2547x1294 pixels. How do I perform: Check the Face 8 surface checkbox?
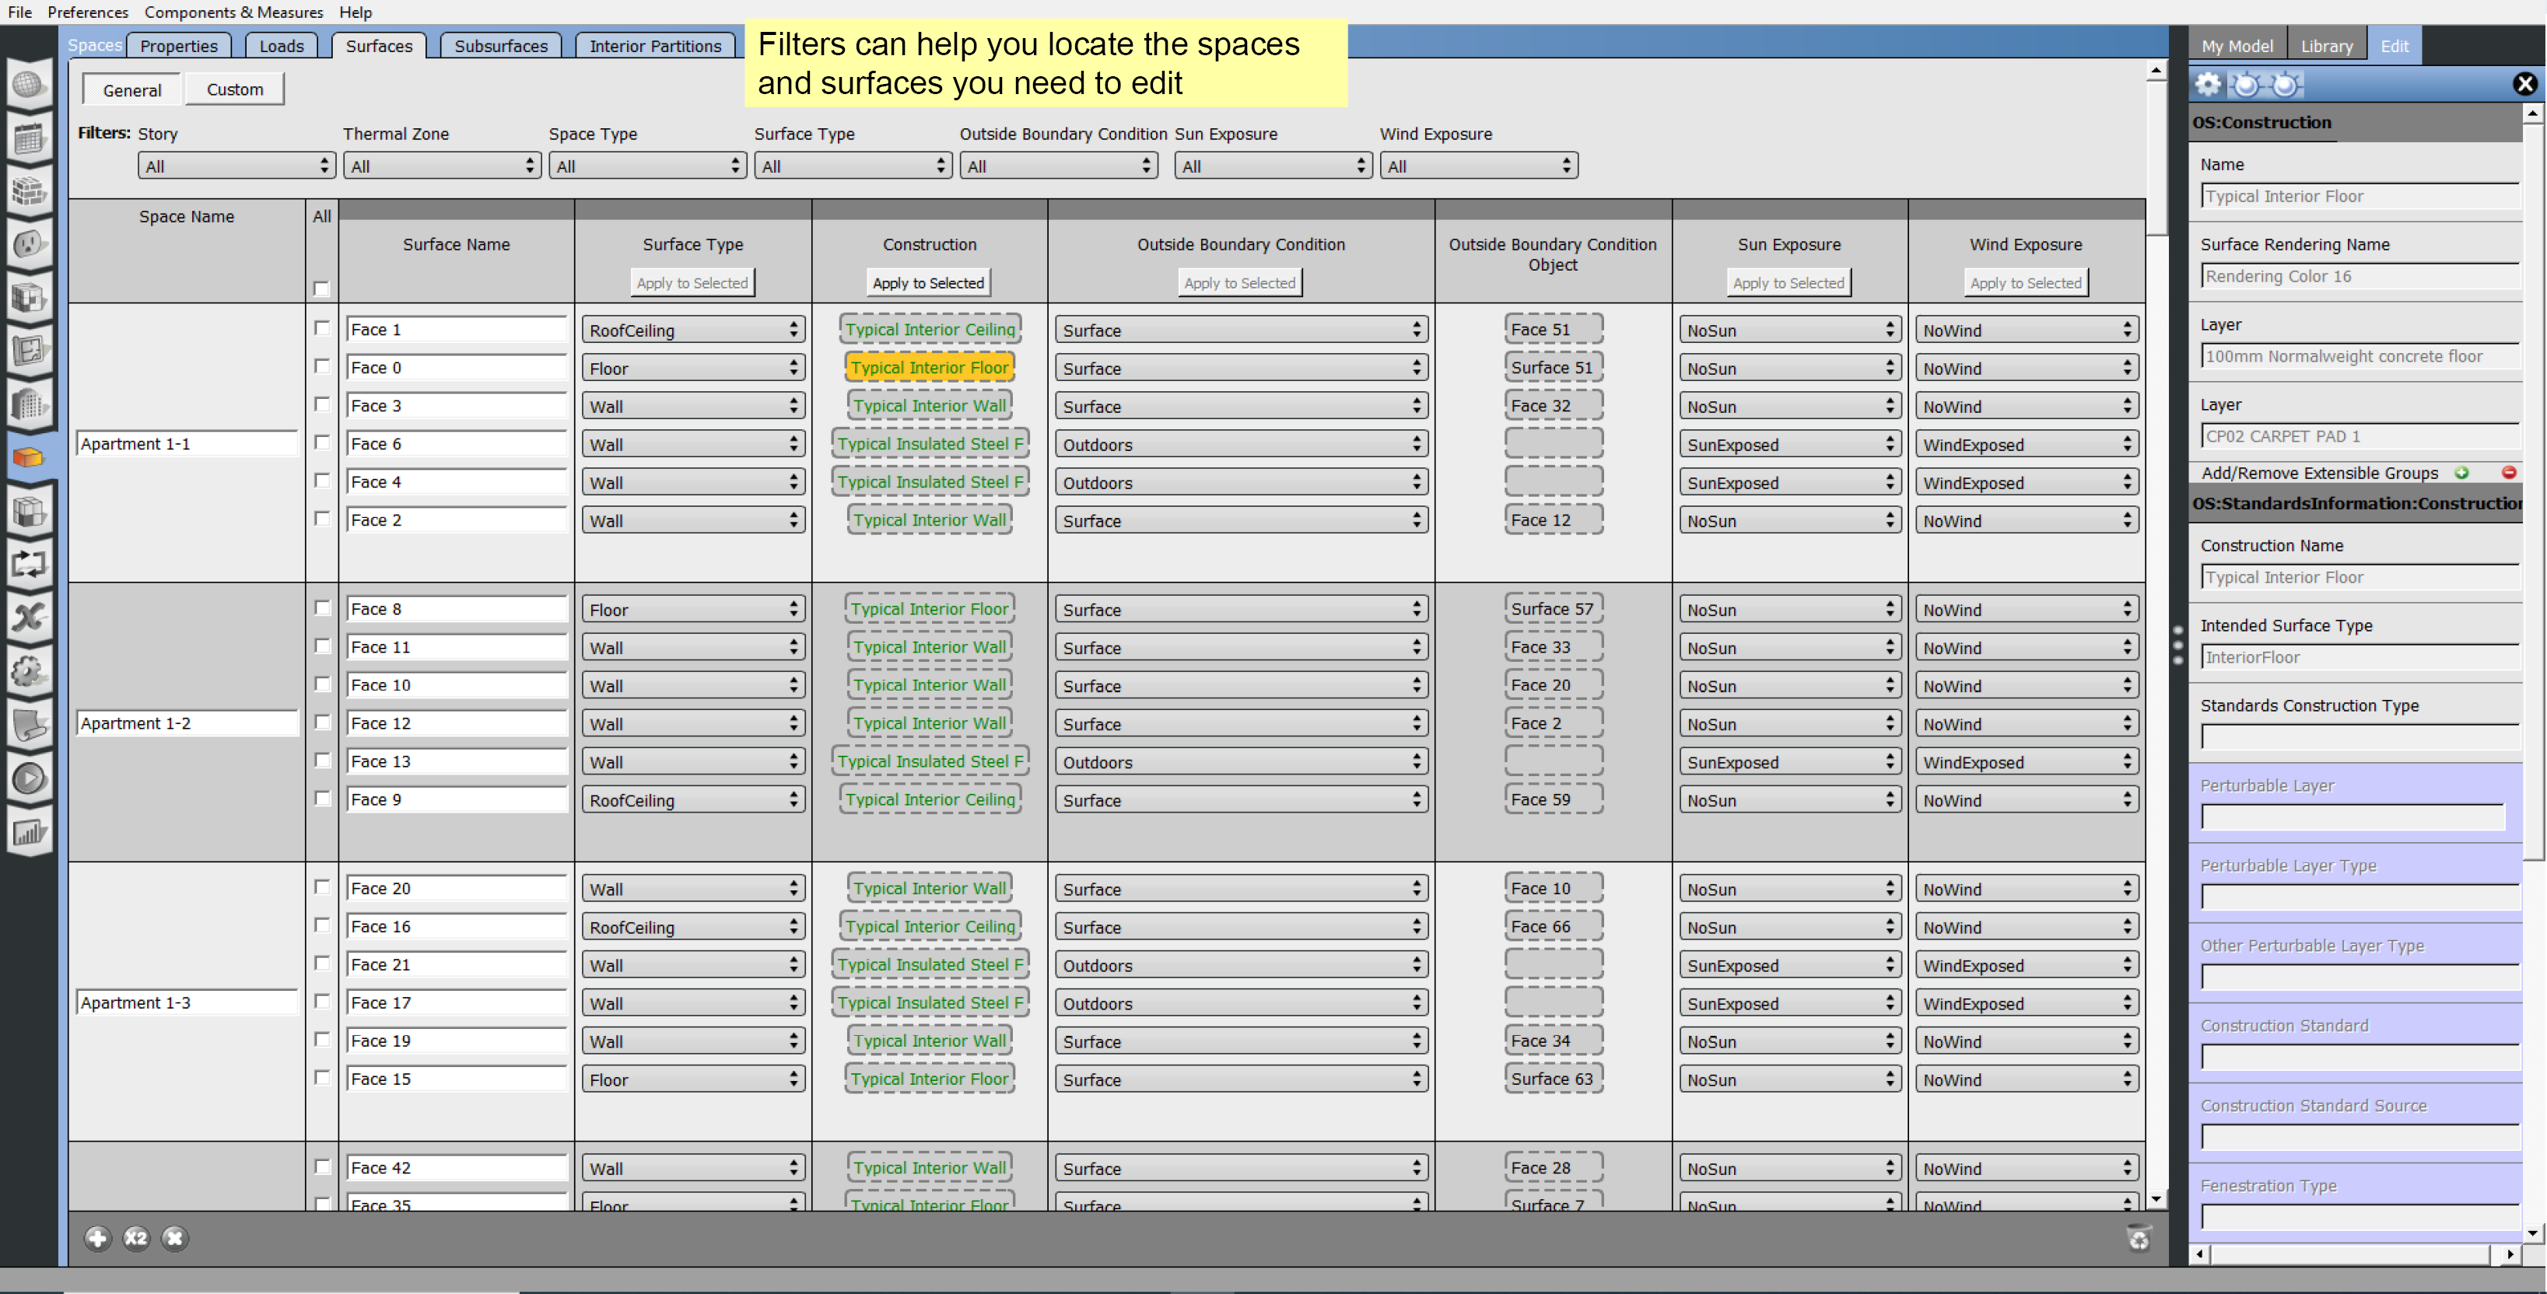click(x=321, y=608)
